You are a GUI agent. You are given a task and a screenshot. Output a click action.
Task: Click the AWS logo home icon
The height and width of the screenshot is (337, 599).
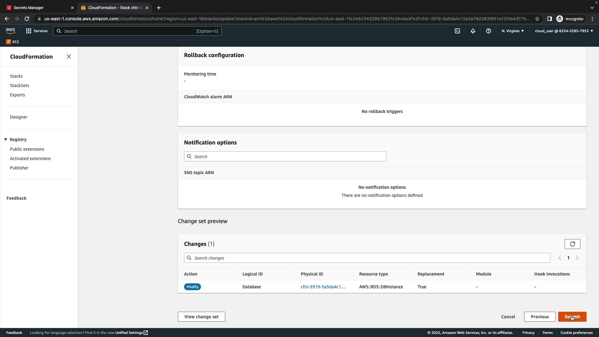[x=10, y=31]
